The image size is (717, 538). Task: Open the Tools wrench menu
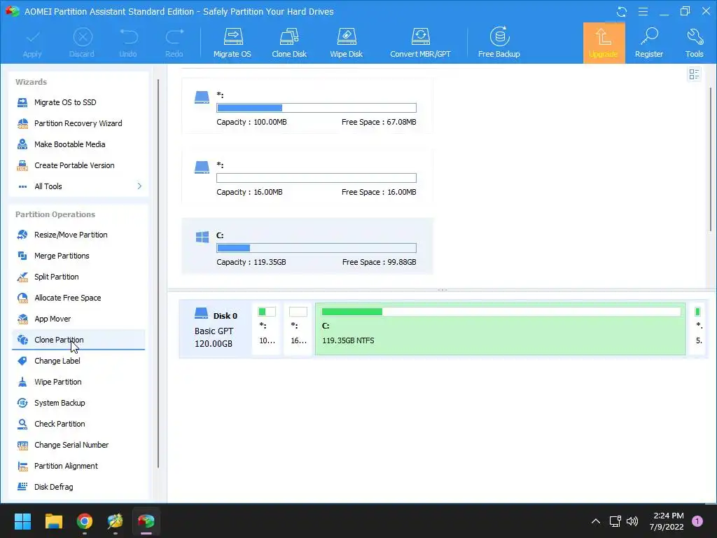pos(694,43)
